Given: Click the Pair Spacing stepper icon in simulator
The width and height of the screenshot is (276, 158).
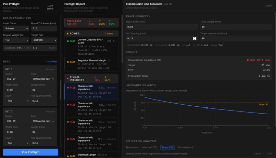Looking at the screenshot, I should 195,39.
